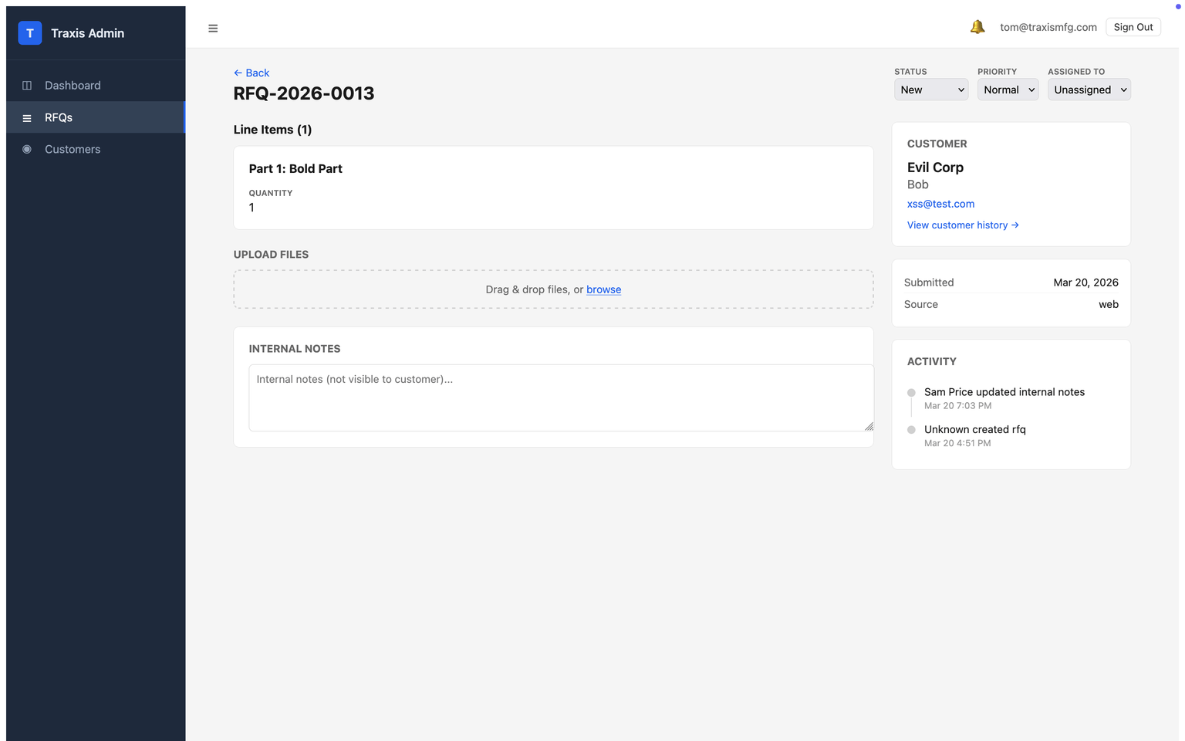Image resolution: width=1185 pixels, height=741 pixels.
Task: Select RFQs in the sidebar
Action: (96, 117)
